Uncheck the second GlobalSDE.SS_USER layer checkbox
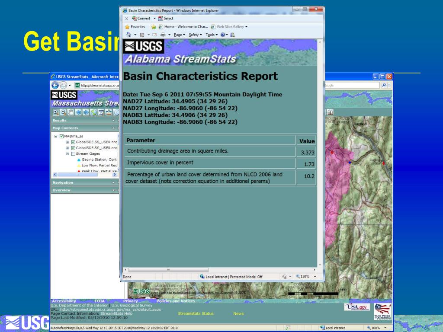Screen dimensions: 443x332 tap(73, 148)
